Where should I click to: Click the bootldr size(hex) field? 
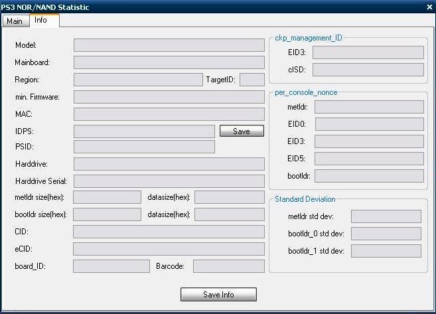coord(107,214)
